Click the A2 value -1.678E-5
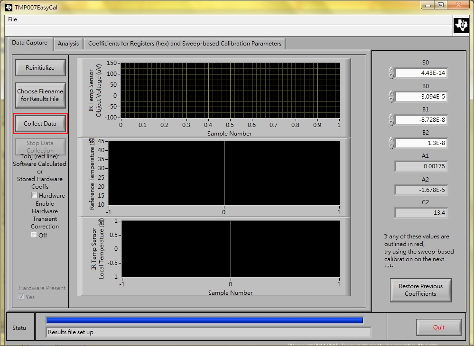The image size is (474, 346). coord(421,190)
